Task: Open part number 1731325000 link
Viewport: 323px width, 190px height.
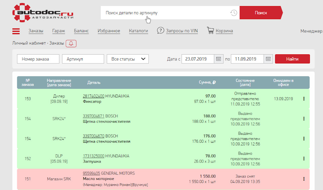Action: (94, 156)
